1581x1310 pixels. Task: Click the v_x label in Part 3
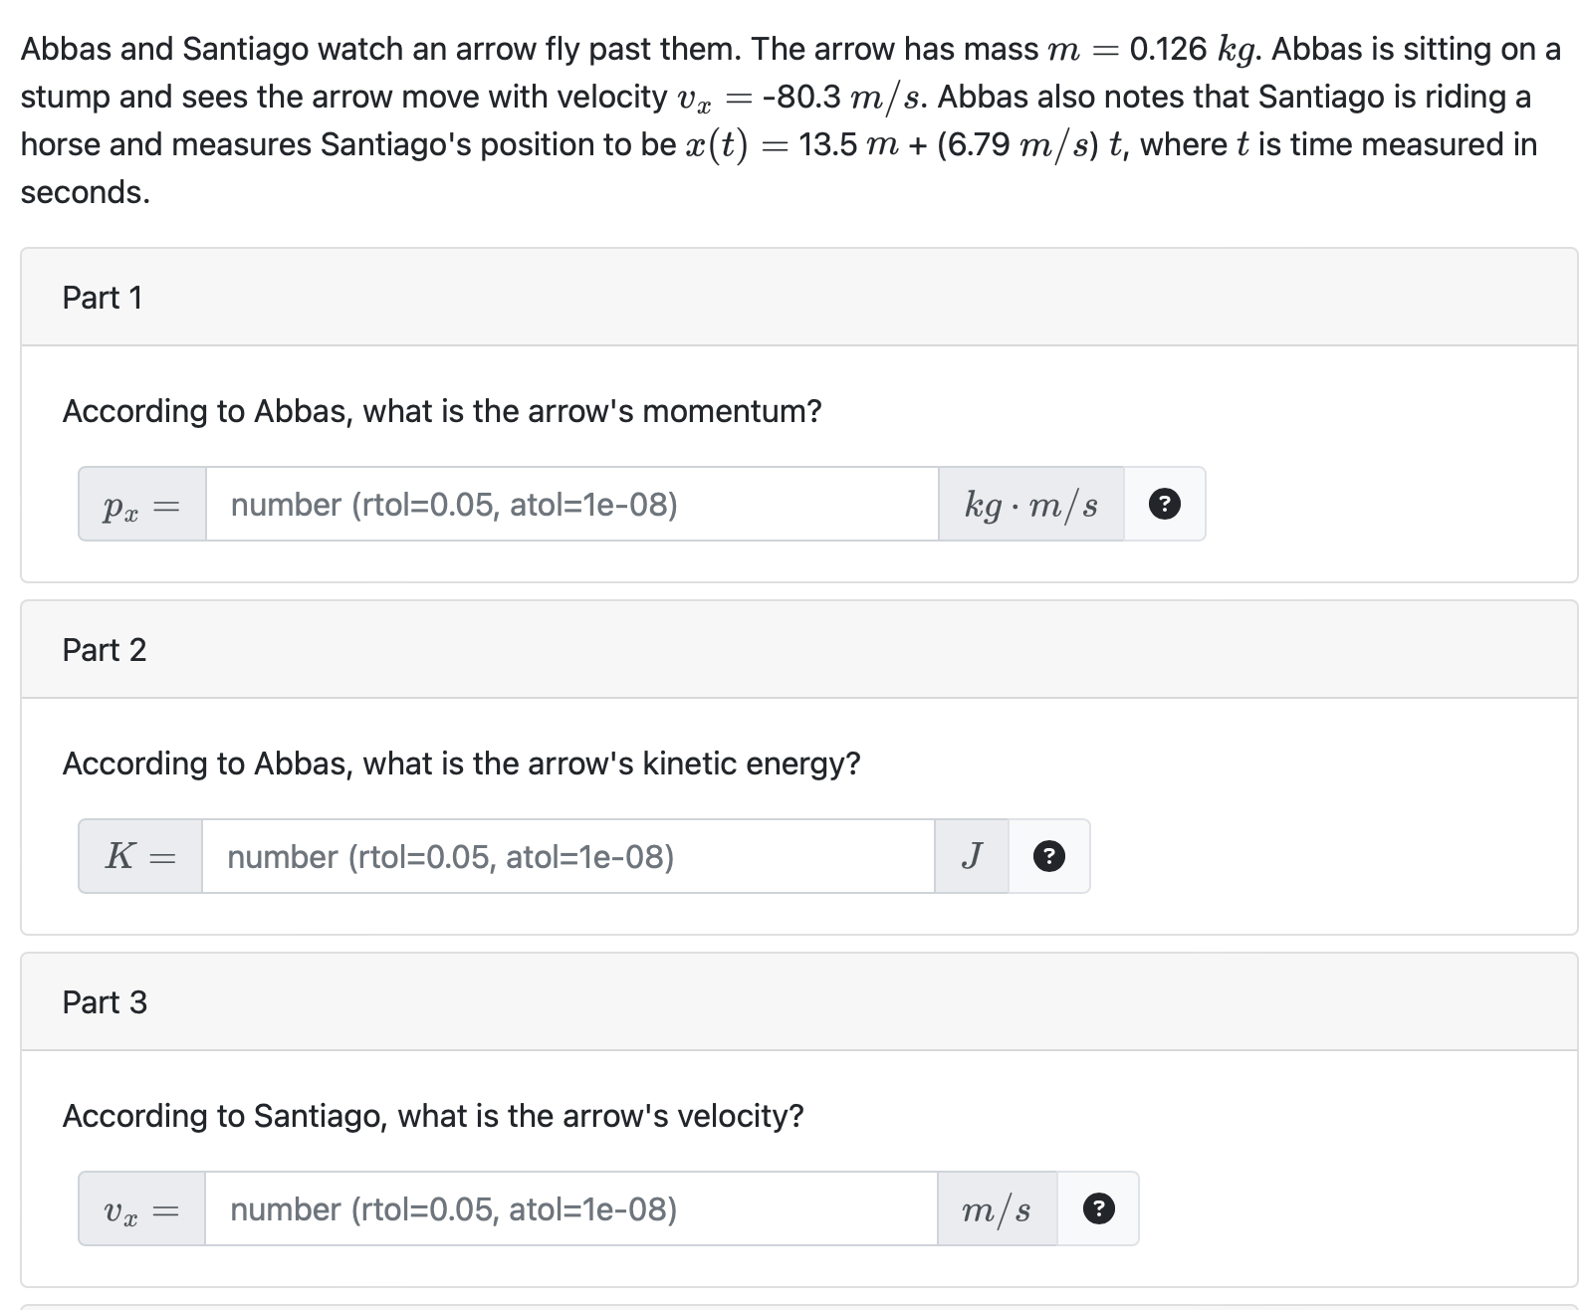click(141, 1209)
